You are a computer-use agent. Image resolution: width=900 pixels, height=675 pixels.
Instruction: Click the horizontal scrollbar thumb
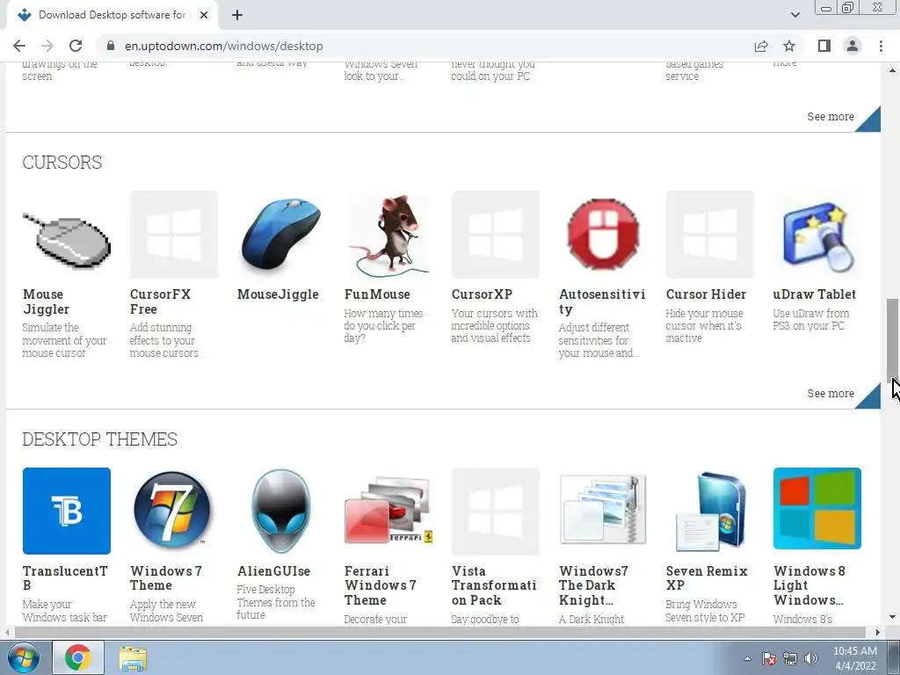[439, 632]
